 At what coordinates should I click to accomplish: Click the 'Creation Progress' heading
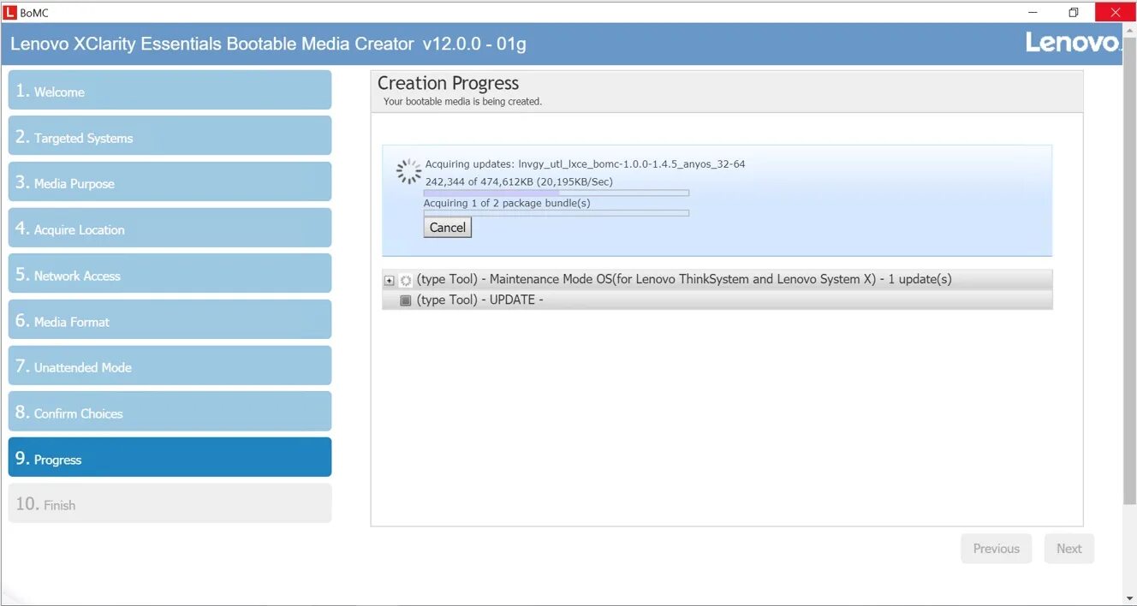click(449, 83)
